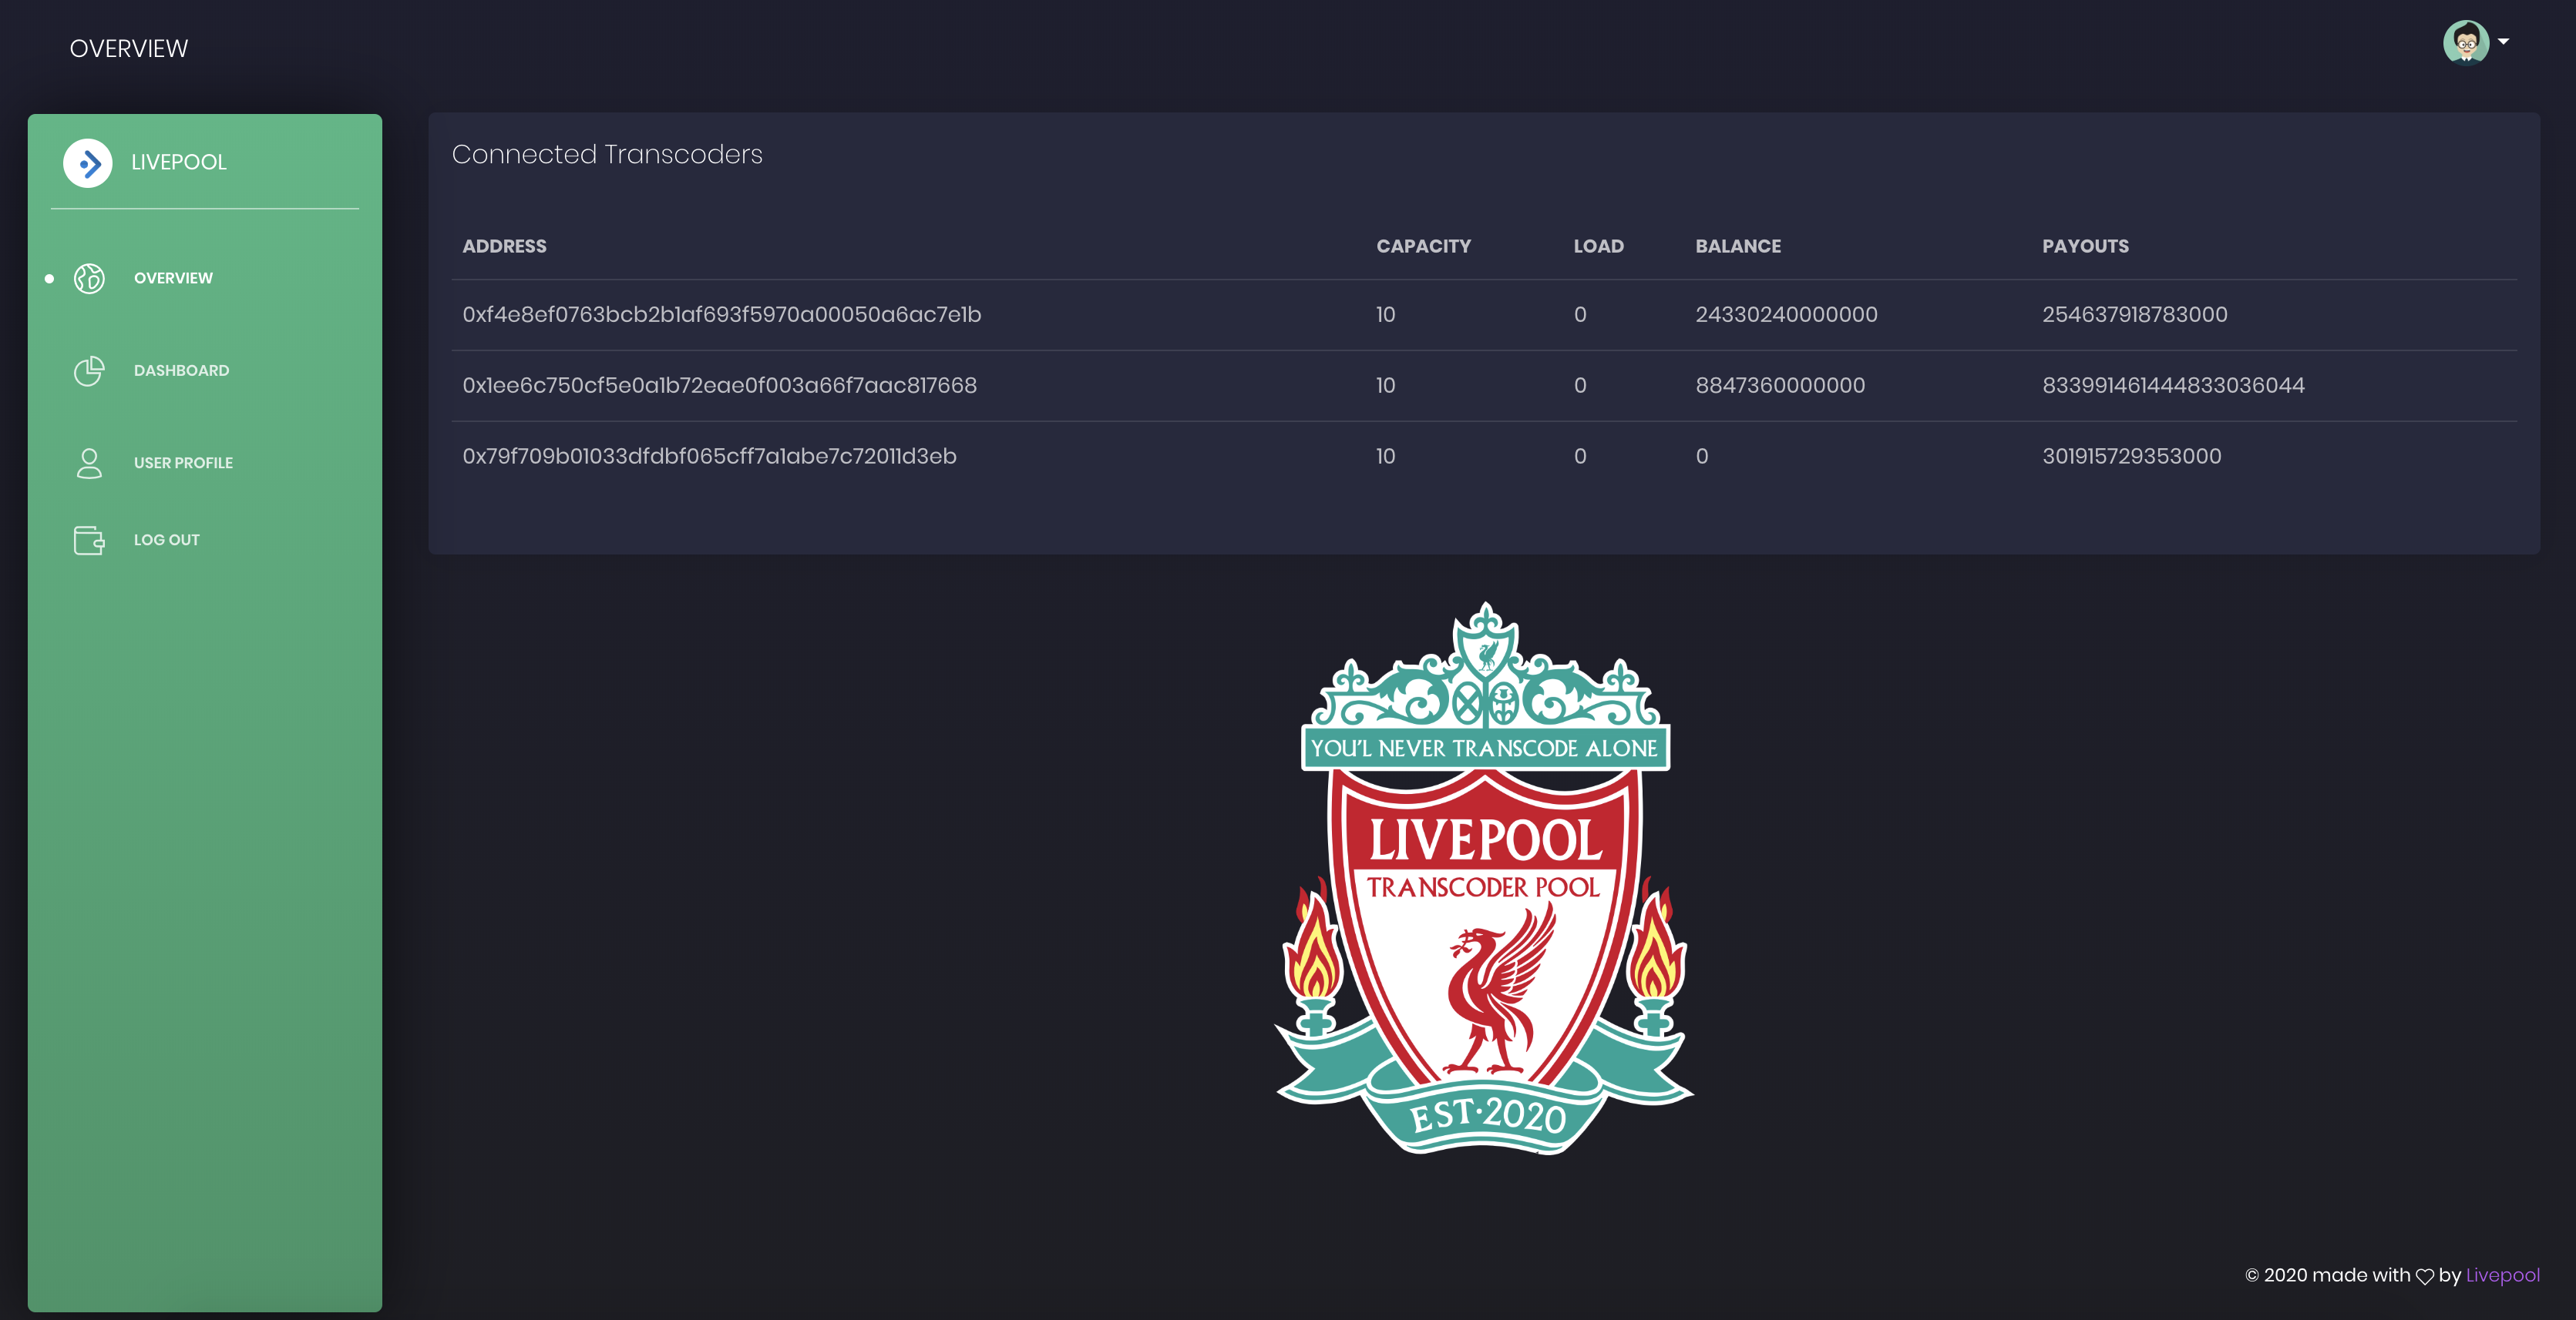Click the LIVEPOOL brand title in sidebar

pos(179,162)
